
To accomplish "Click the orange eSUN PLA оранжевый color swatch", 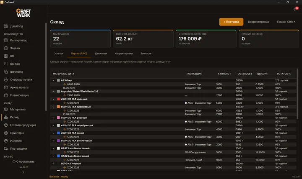I will coord(58,107).
